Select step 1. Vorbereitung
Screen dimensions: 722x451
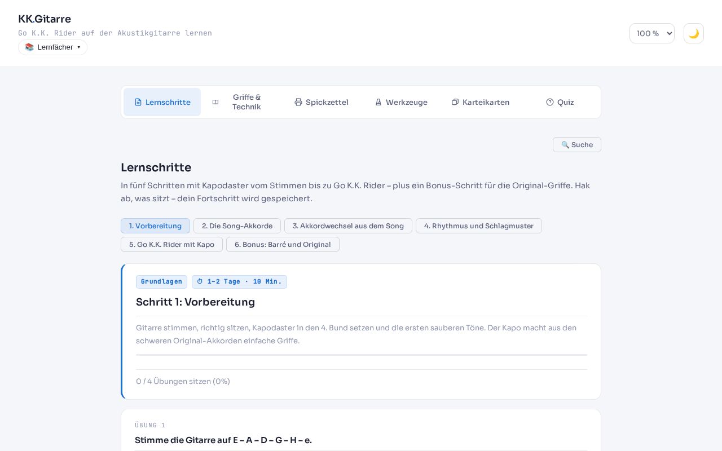(155, 226)
